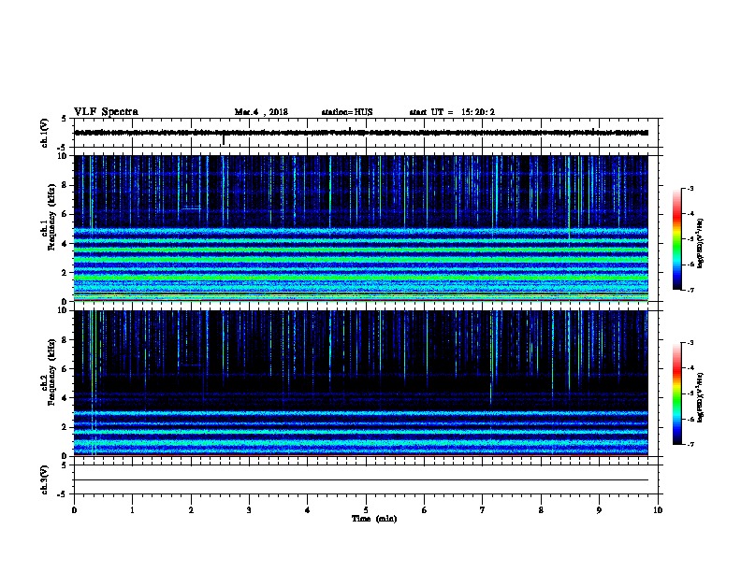Click the downward spike in ch.1 waveform

[x=223, y=140]
